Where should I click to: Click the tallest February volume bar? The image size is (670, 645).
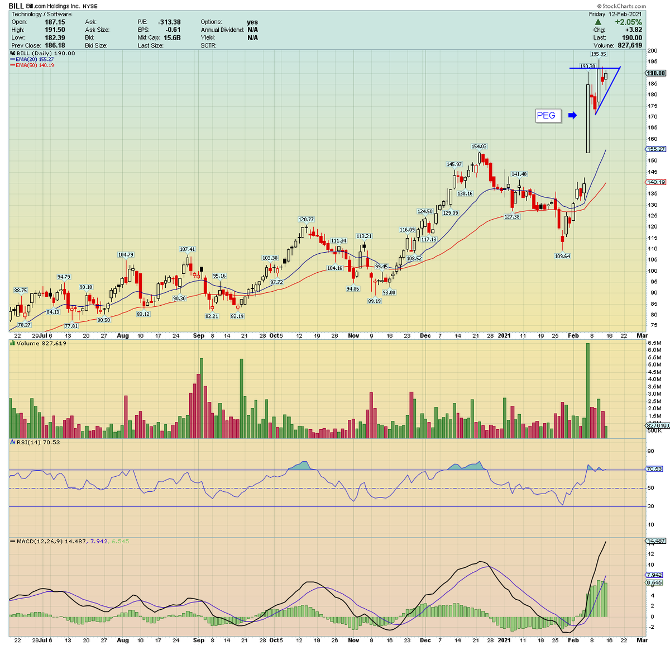tap(587, 390)
